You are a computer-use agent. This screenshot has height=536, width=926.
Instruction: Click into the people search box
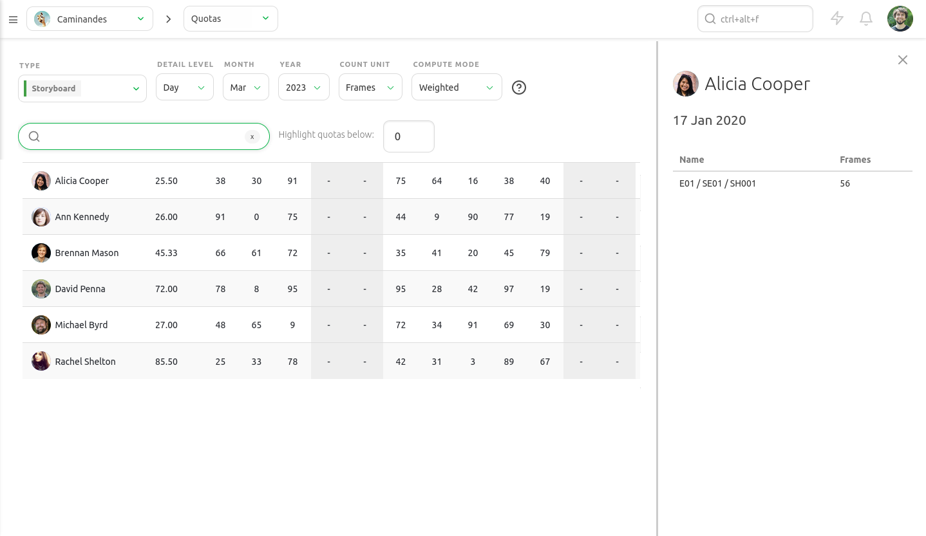pos(142,136)
